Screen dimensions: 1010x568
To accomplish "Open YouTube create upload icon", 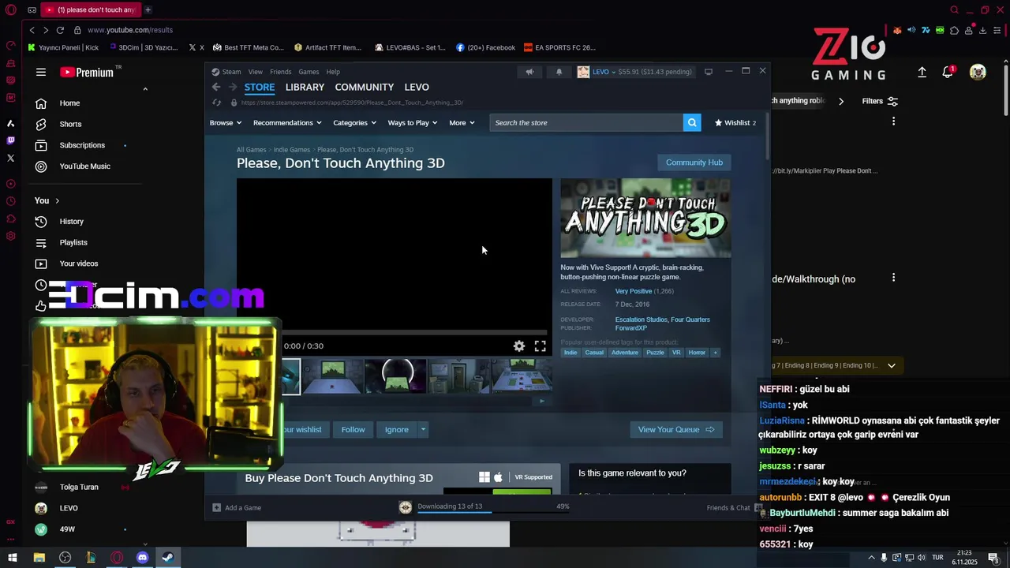I will pos(922,72).
